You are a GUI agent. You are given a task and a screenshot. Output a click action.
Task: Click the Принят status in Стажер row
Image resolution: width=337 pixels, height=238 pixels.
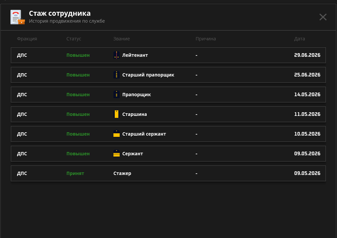75,173
